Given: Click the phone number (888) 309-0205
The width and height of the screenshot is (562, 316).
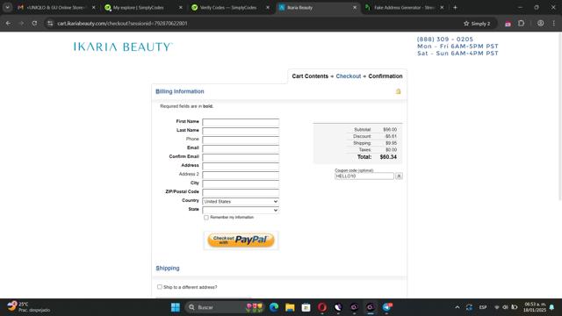Looking at the screenshot, I should point(445,39).
